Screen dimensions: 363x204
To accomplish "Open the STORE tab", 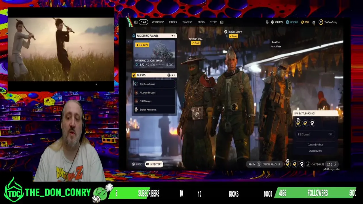I will point(213,22).
